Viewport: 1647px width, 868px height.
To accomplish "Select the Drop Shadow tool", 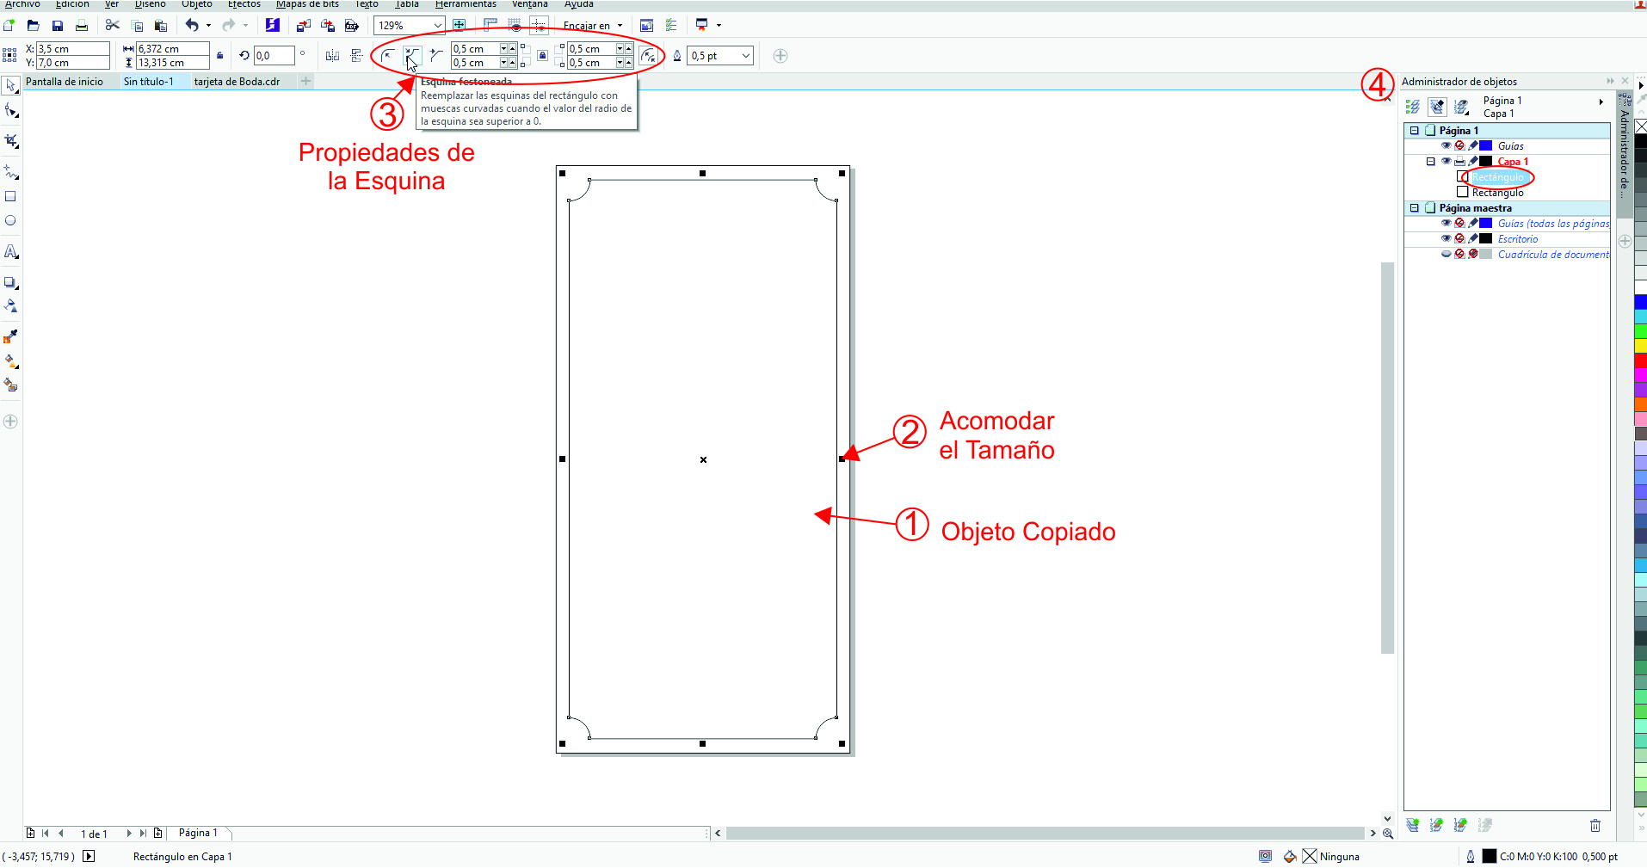I will coord(10,282).
